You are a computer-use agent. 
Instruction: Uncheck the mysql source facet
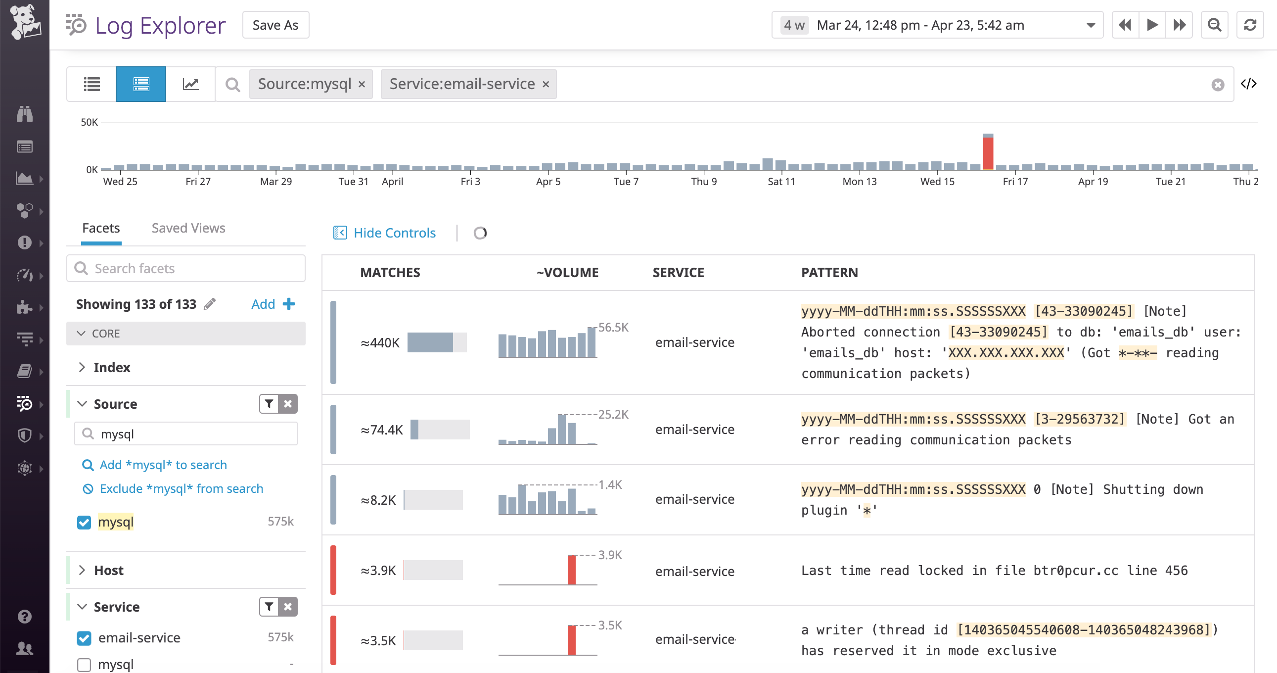(x=84, y=522)
